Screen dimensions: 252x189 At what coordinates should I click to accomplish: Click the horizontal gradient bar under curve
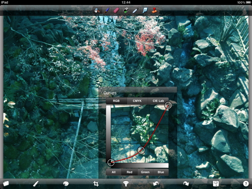pos(140,165)
